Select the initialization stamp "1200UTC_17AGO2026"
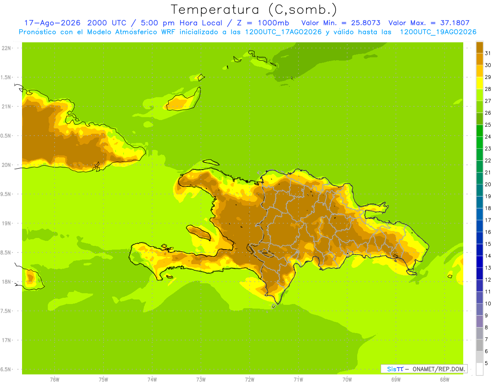The height and width of the screenshot is (385, 499). pos(283,32)
